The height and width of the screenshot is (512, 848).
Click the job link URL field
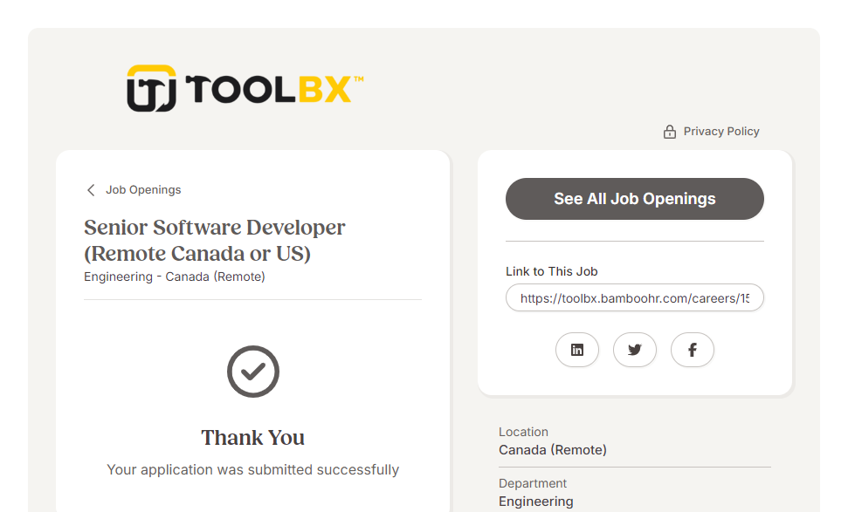(x=634, y=297)
